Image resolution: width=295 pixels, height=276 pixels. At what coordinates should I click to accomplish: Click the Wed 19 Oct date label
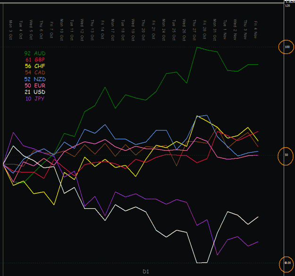(x=133, y=30)
